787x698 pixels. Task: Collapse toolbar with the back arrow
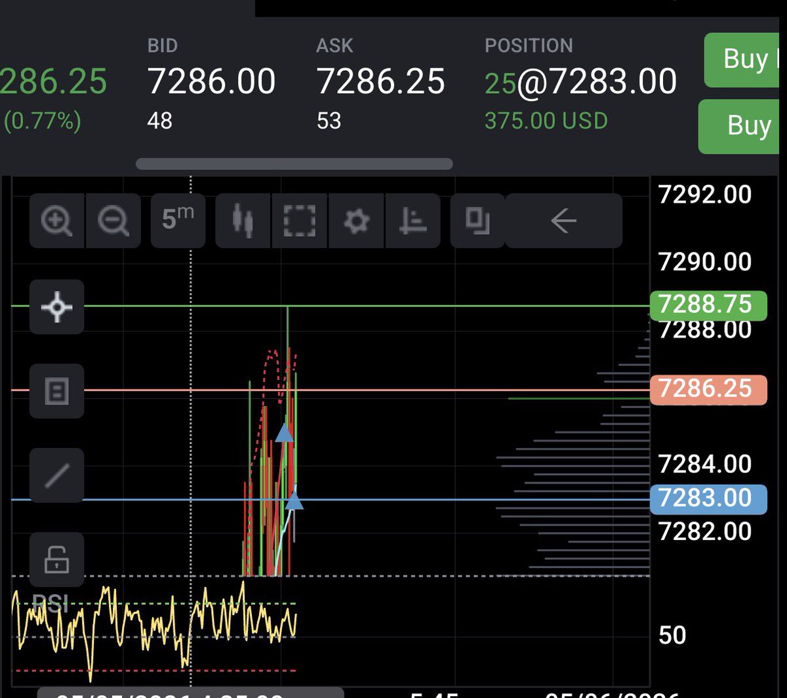pyautogui.click(x=563, y=221)
